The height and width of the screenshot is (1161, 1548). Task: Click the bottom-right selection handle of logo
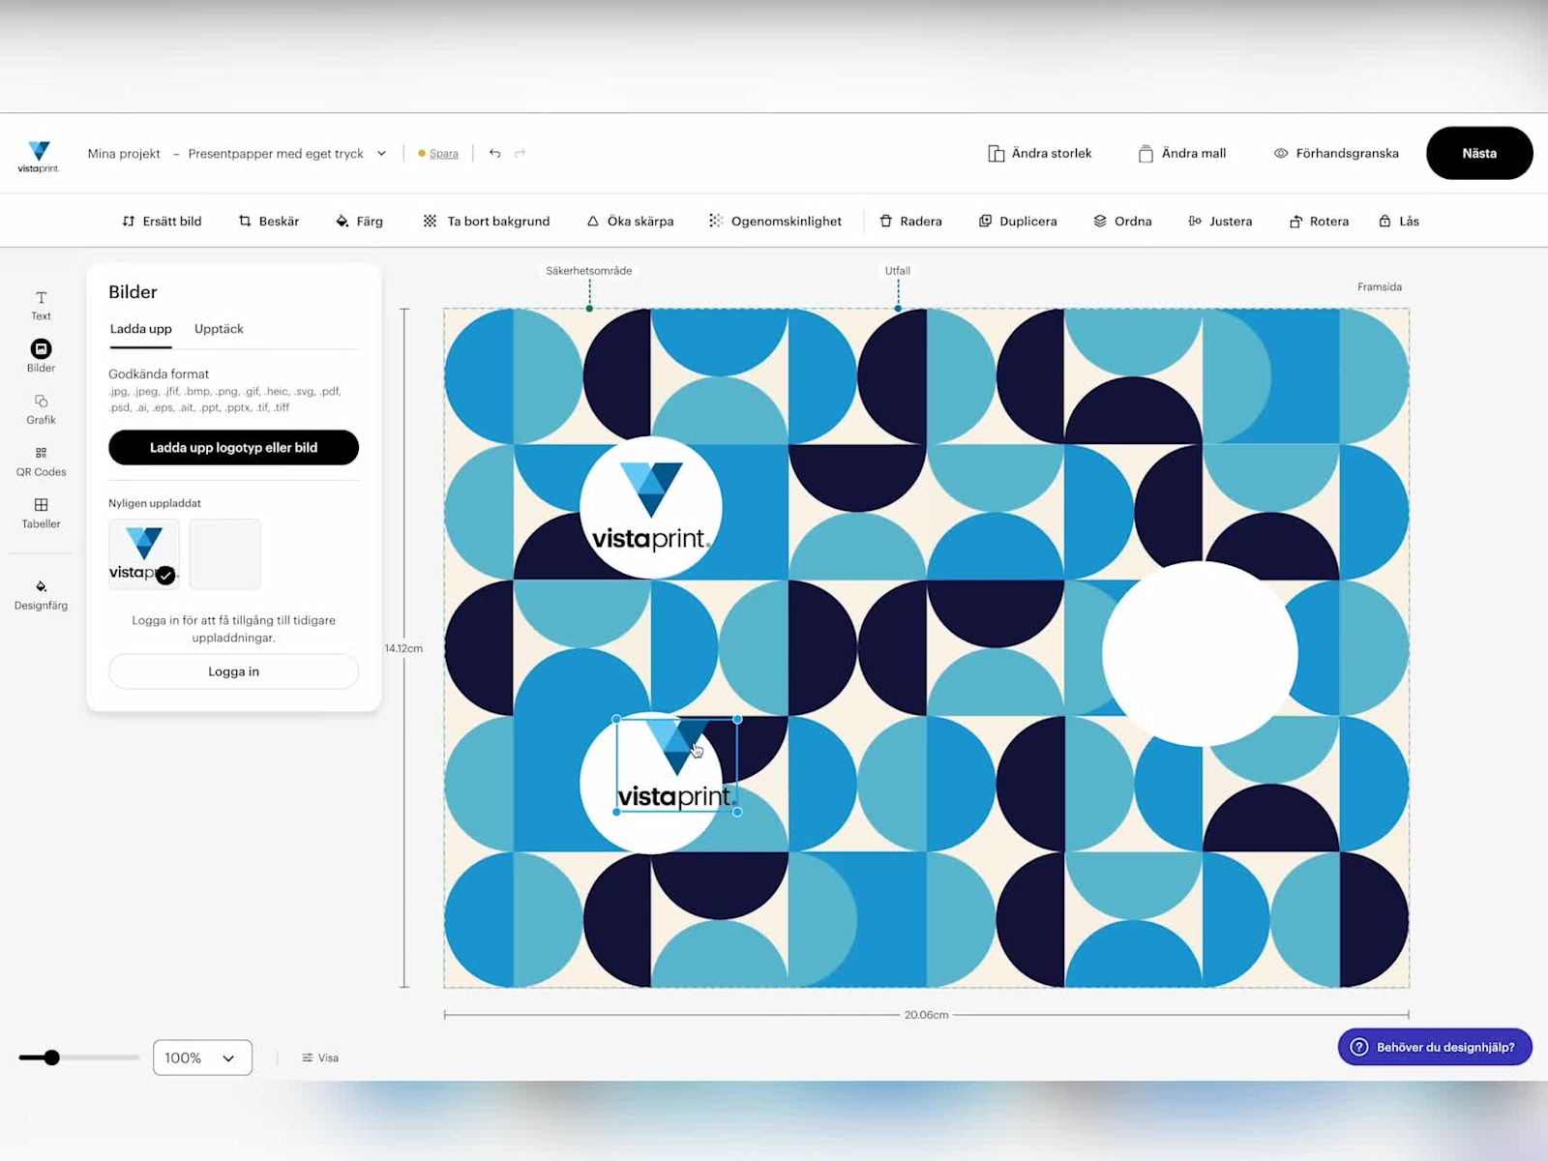click(x=738, y=812)
